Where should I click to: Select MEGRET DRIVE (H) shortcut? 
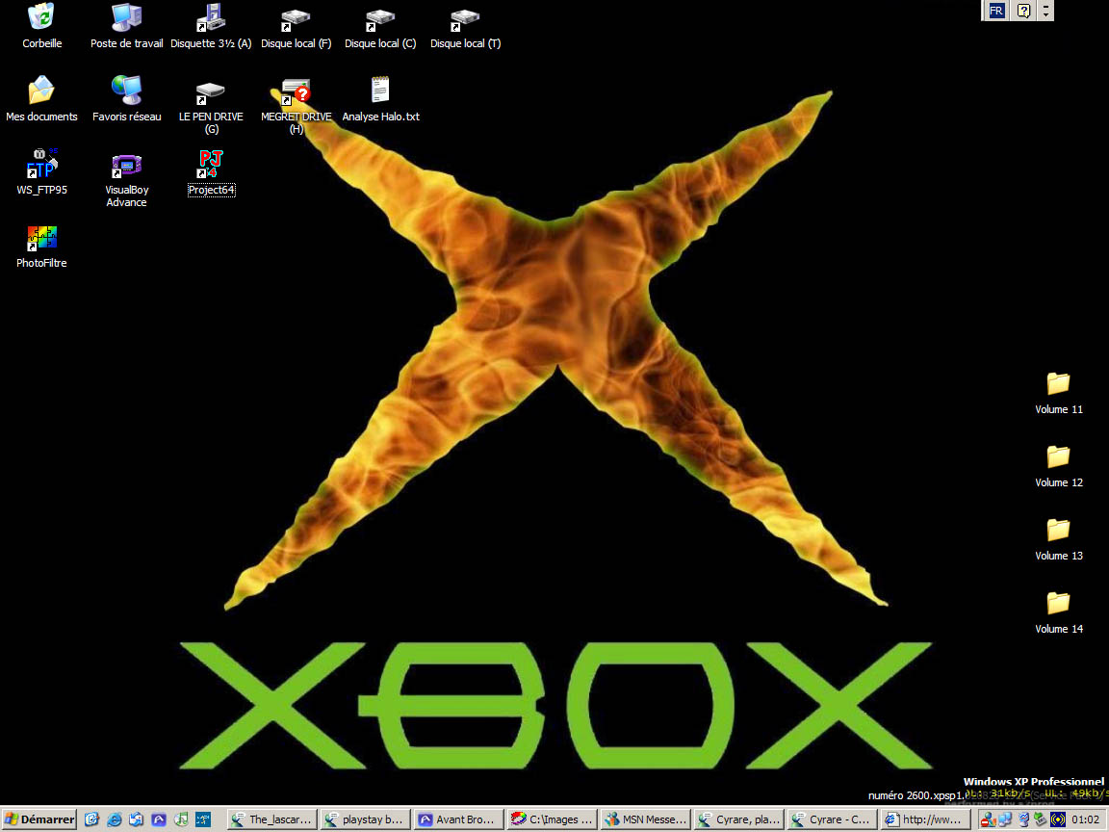tap(296, 105)
